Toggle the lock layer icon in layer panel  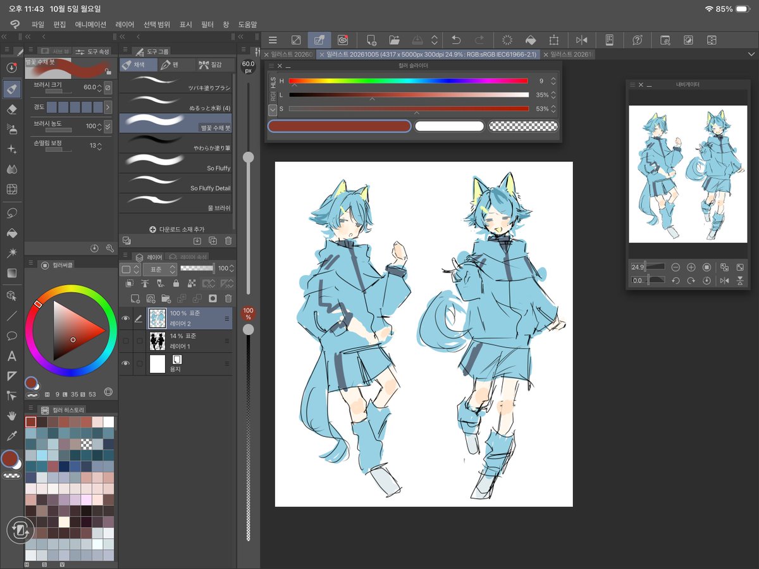175,284
